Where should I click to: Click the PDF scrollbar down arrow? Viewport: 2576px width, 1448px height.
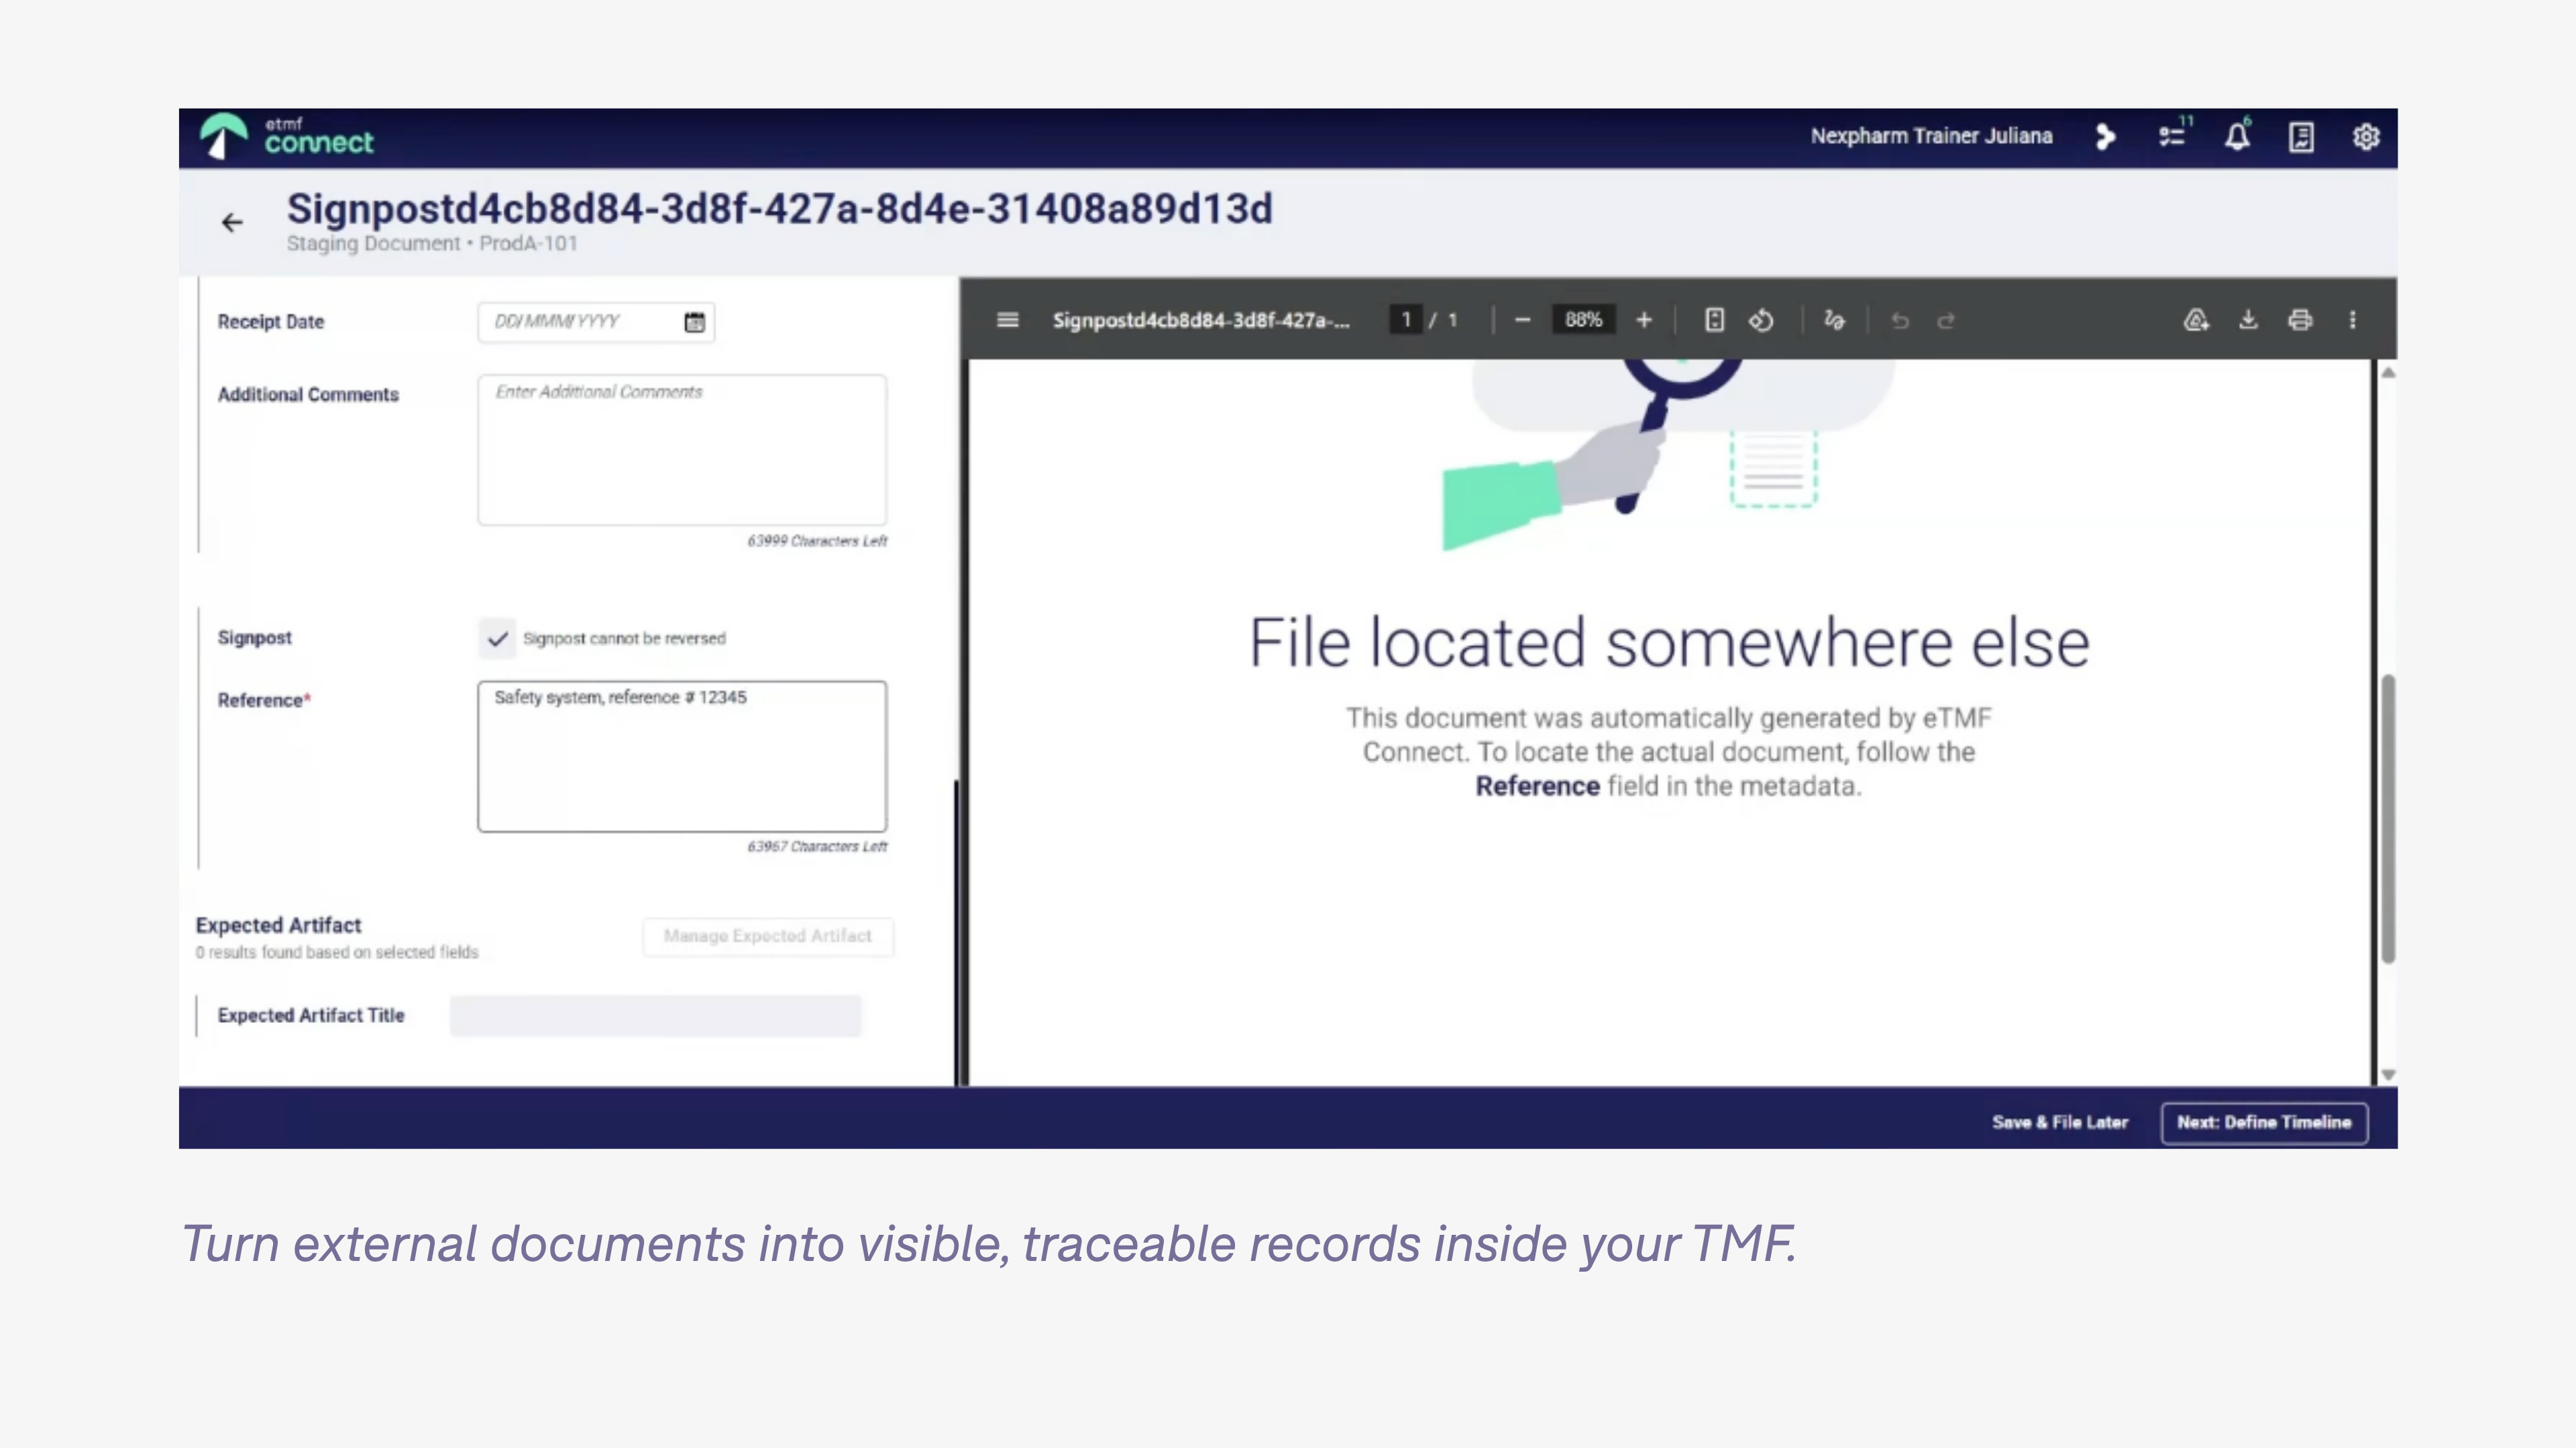point(2388,1075)
